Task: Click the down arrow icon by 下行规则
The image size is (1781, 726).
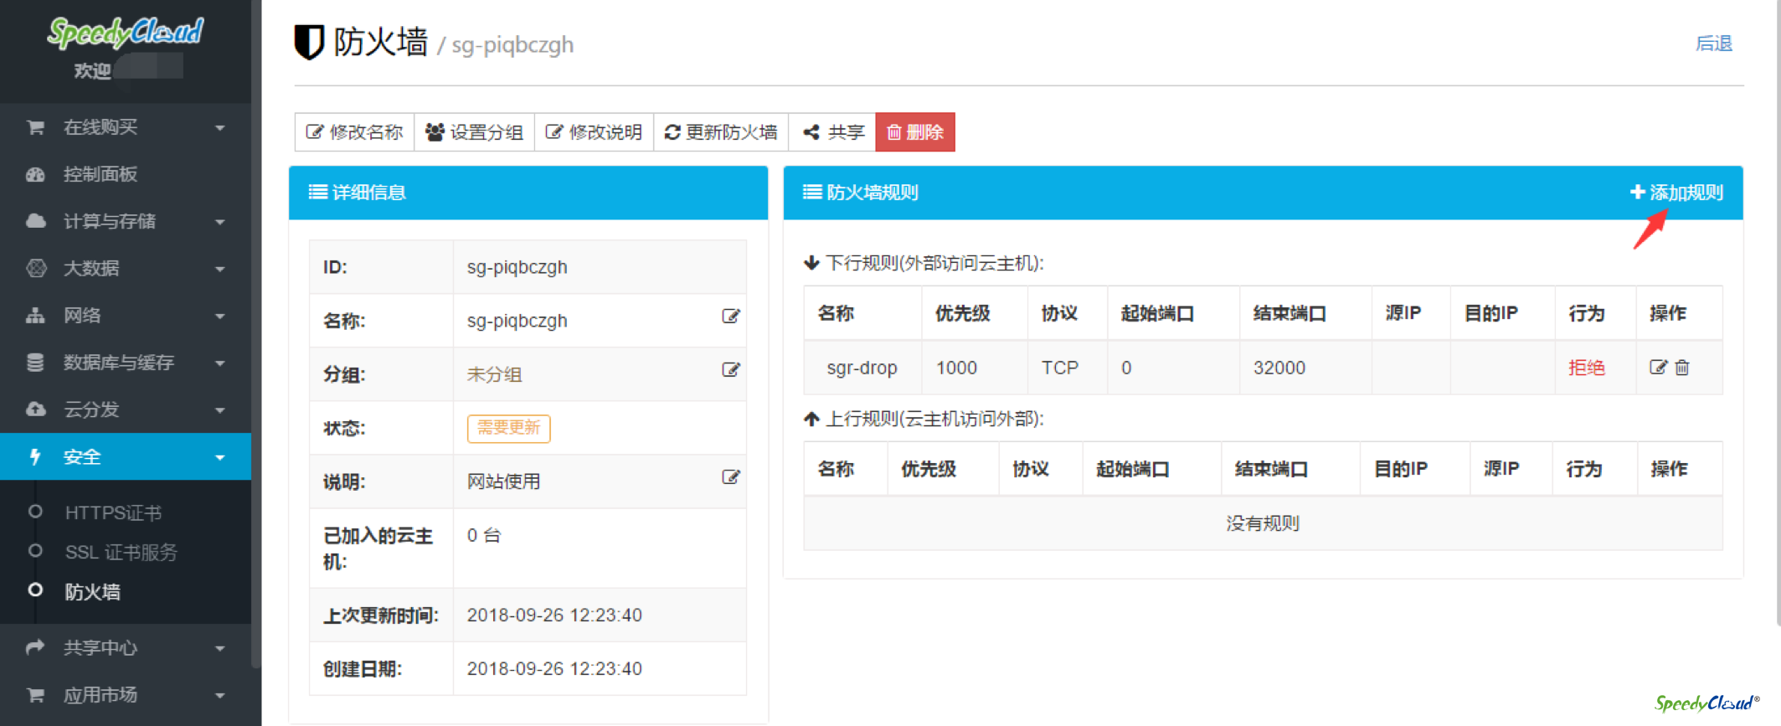Action: tap(811, 263)
